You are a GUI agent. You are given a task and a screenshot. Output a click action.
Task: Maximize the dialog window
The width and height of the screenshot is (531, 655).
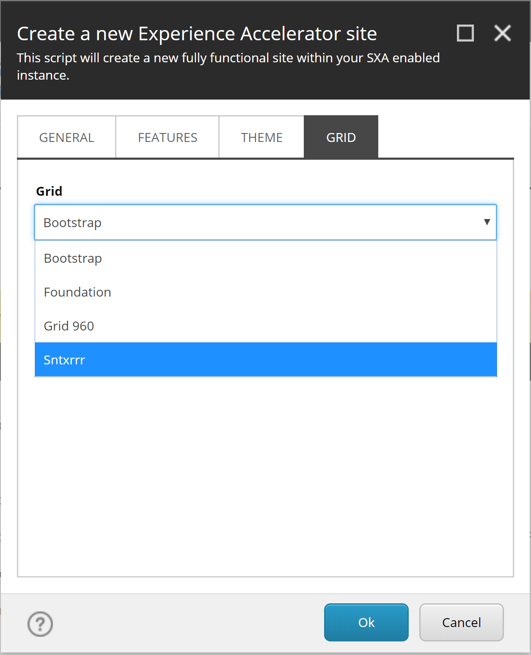(x=465, y=33)
